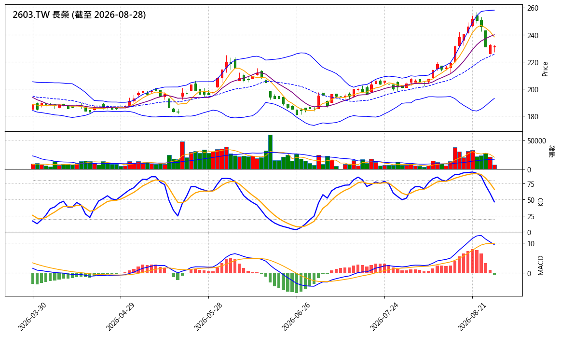Click the tallest green volume bar
561x337 pixels.
271,152
